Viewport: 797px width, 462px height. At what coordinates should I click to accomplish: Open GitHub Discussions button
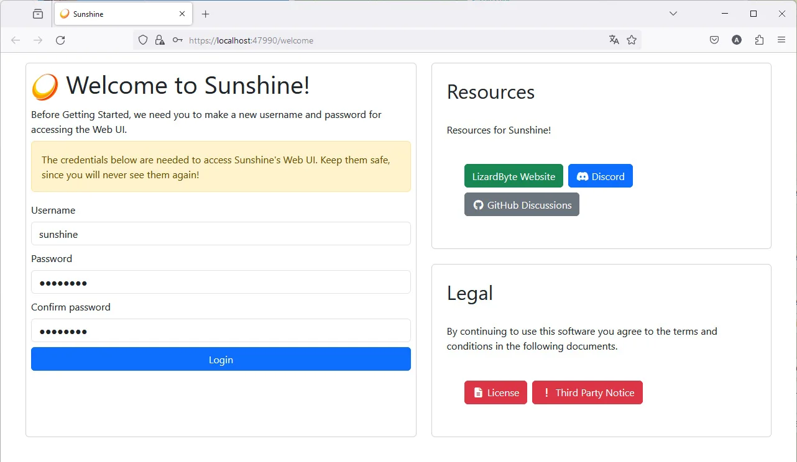coord(522,205)
